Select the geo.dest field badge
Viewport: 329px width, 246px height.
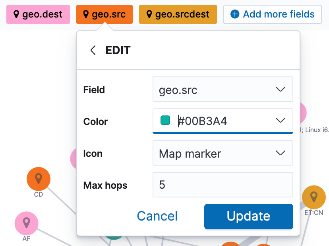point(38,14)
